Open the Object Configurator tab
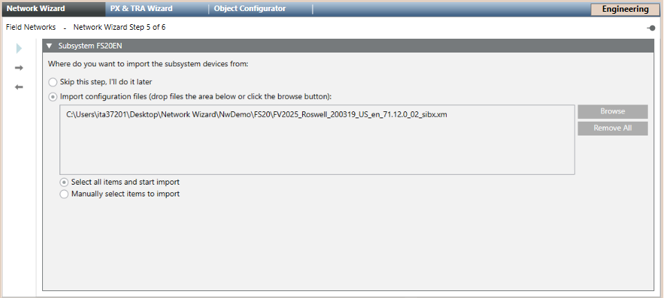Image resolution: width=664 pixels, height=298 pixels. pos(250,9)
